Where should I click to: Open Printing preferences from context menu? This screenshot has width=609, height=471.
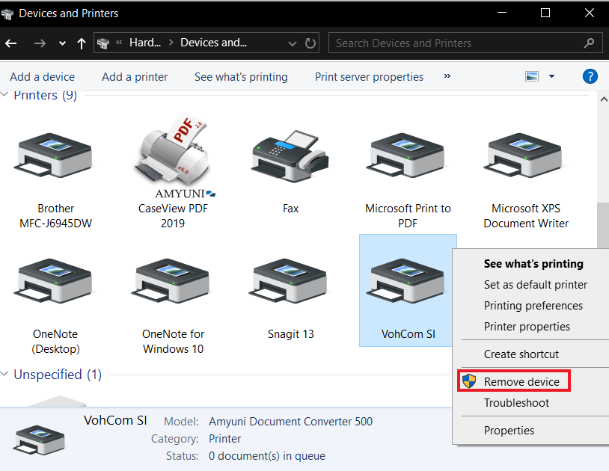533,306
